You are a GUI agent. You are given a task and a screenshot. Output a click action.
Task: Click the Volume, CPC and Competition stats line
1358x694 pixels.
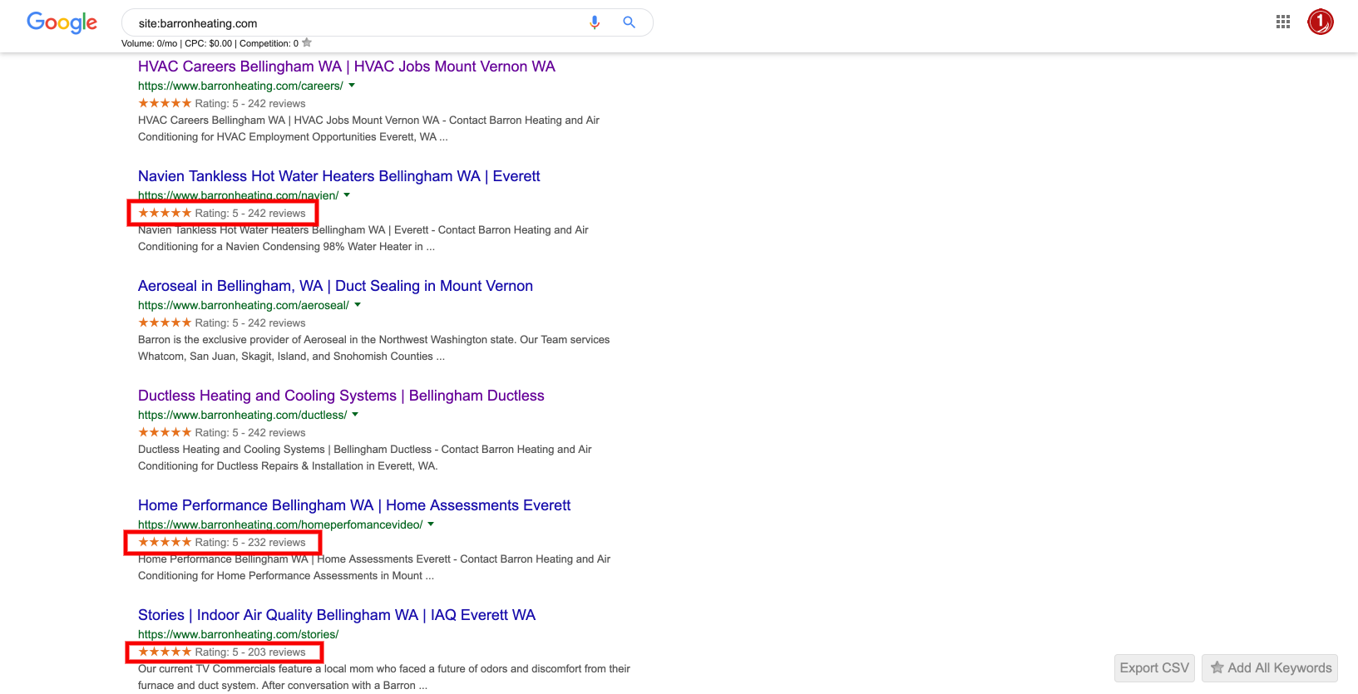[x=210, y=43]
